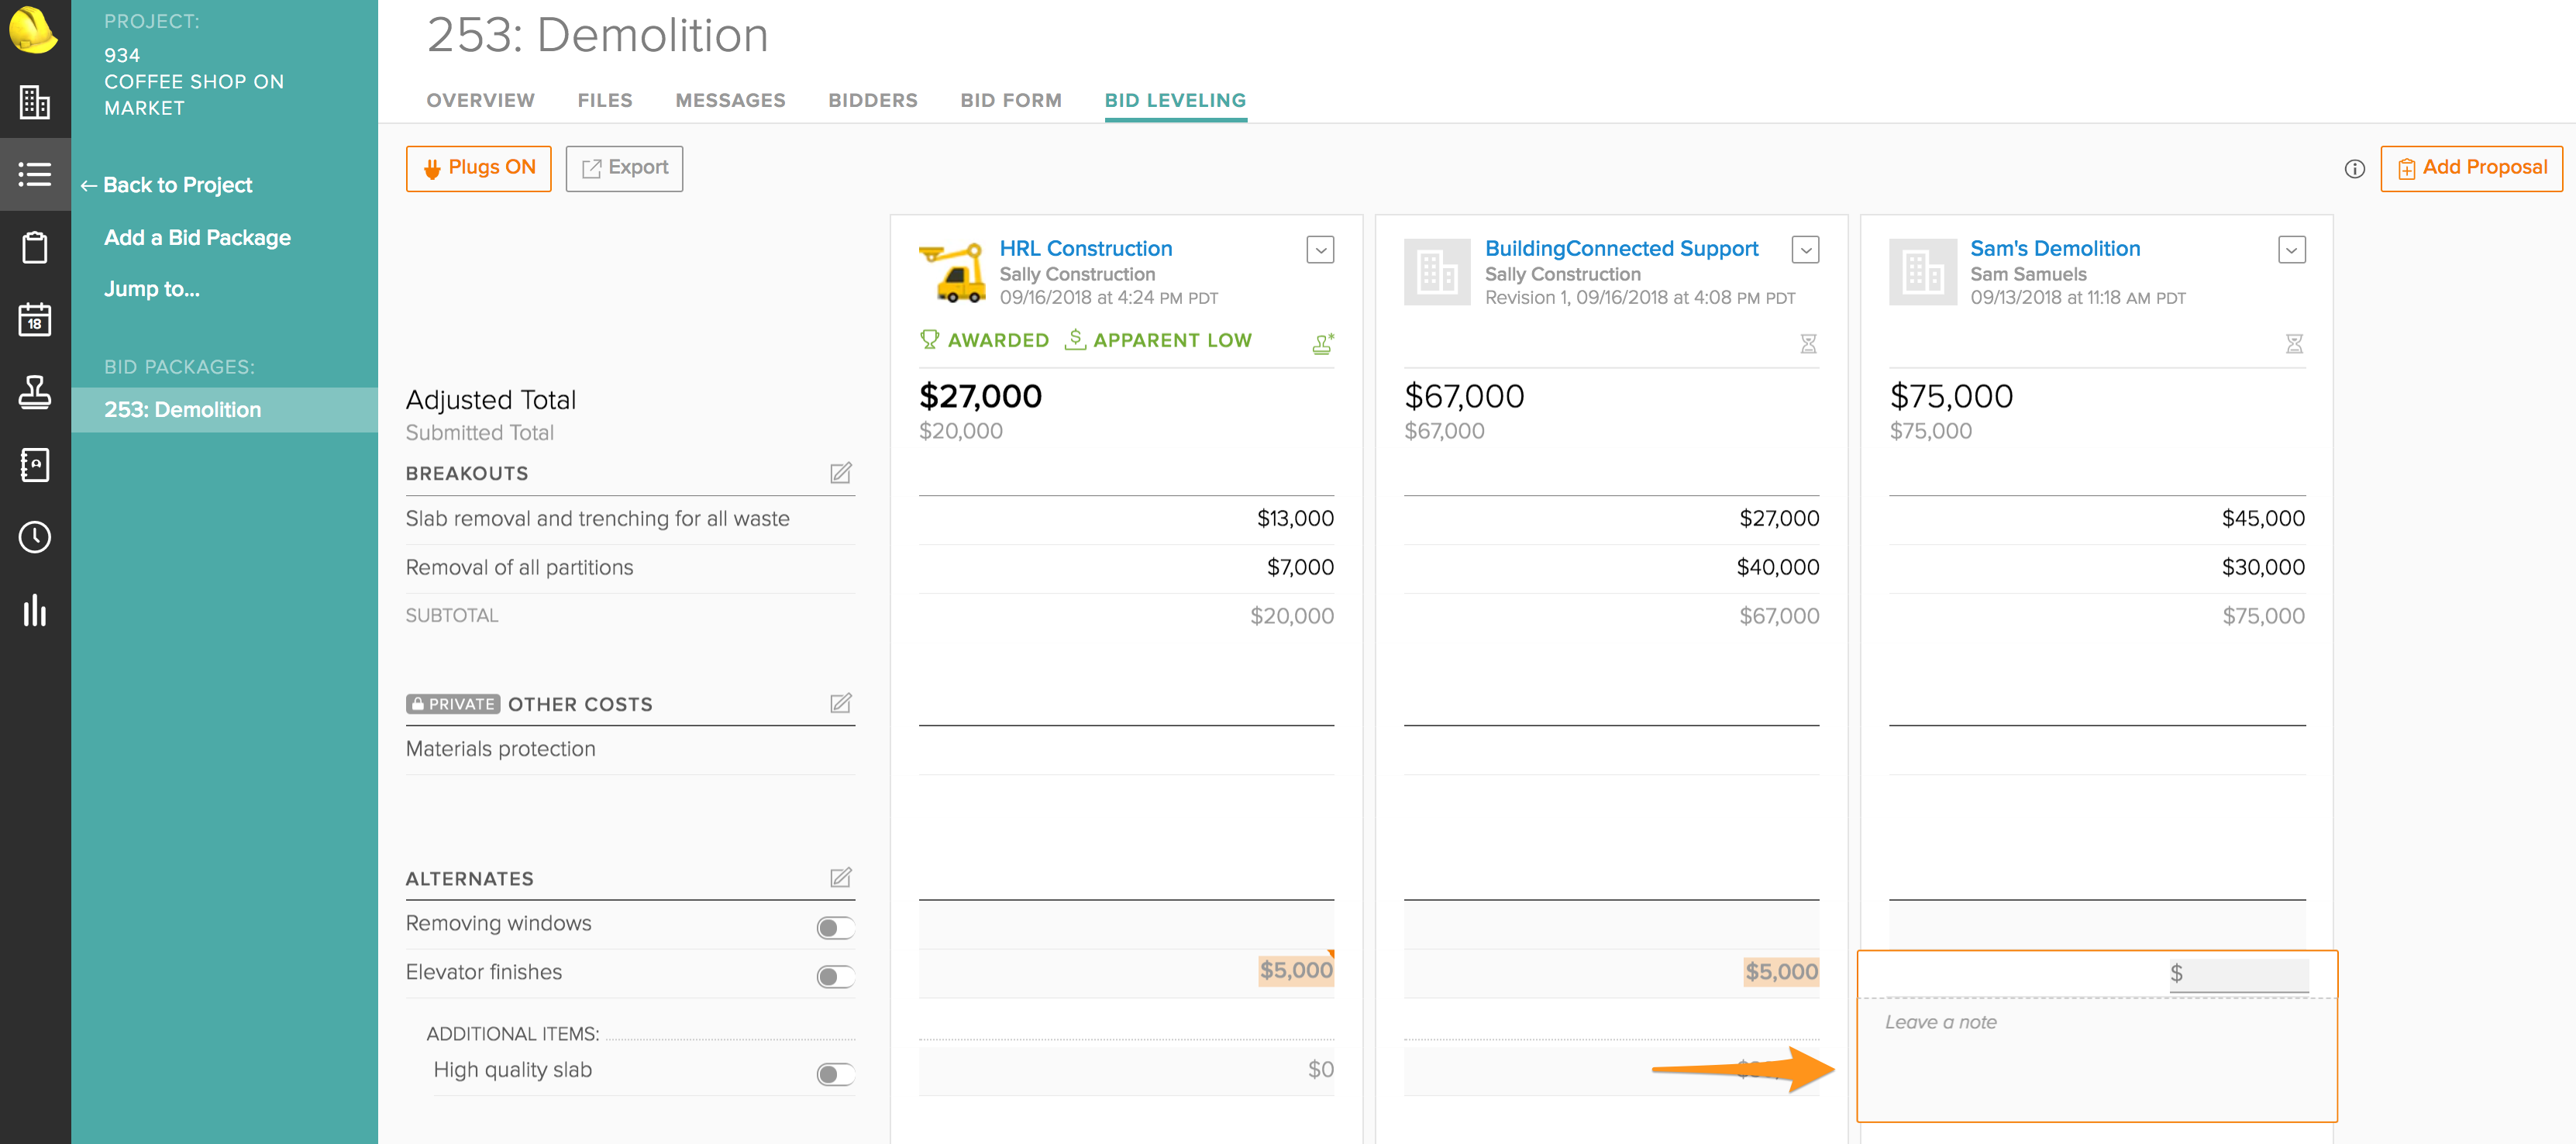Expand HRL Construction dropdown menu
This screenshot has height=1144, width=2576.
coord(1320,250)
